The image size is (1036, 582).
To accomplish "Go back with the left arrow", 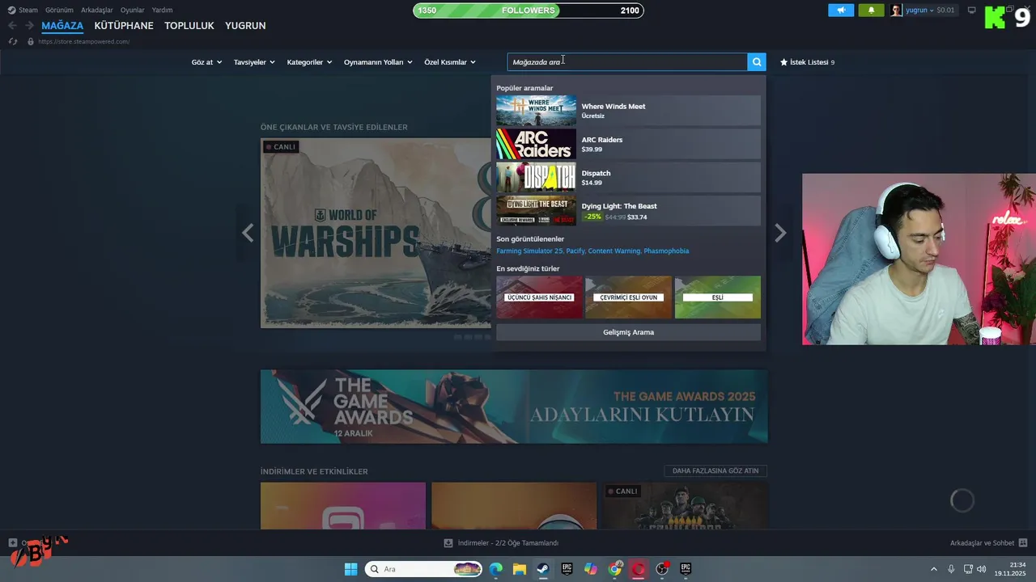I will click(12, 26).
